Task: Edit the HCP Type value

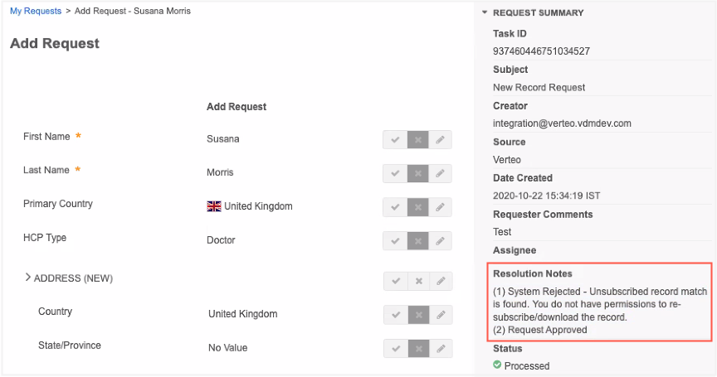Action: (x=441, y=240)
